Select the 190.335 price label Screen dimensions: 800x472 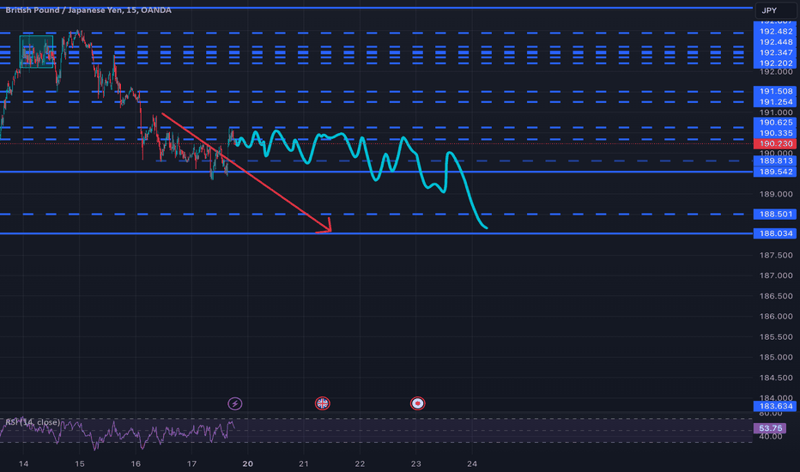point(775,133)
